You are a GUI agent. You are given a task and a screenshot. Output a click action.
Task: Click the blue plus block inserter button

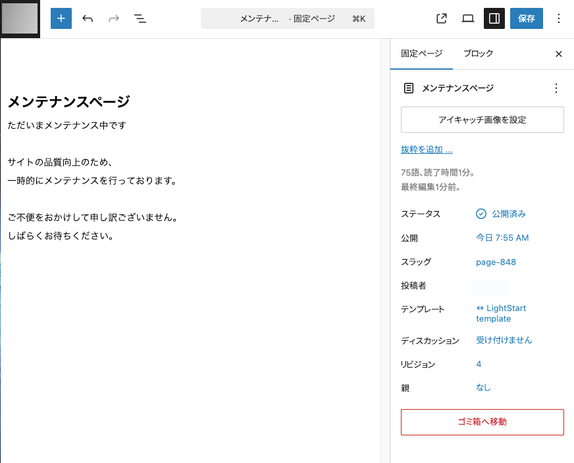coord(61,18)
